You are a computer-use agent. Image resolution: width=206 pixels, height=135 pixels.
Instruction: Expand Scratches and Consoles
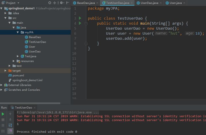(x=1, y=90)
